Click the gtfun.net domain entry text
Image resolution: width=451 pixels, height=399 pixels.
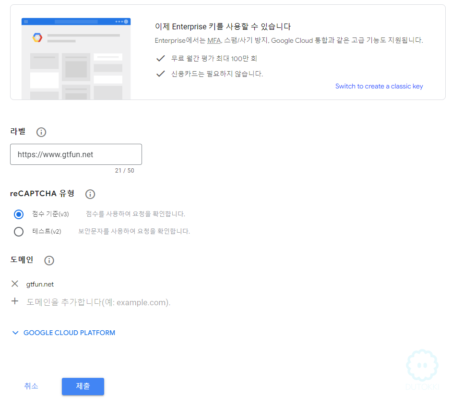pyautogui.click(x=40, y=284)
